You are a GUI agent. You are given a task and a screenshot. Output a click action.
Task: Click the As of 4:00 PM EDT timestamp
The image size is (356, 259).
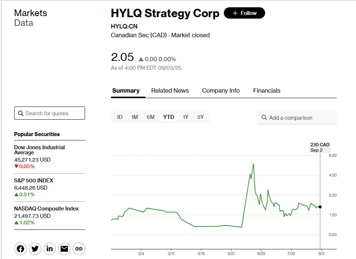(x=146, y=68)
